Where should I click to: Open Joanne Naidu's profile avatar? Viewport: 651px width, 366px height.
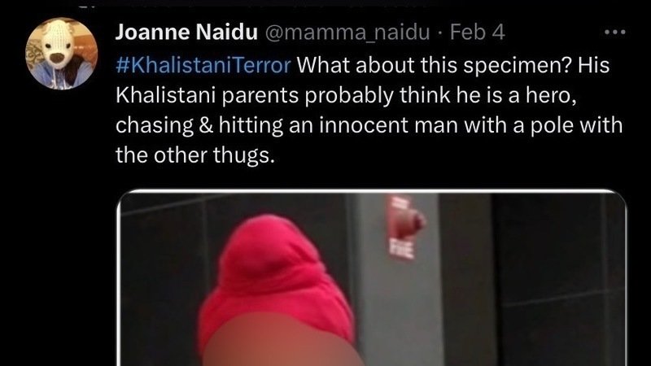pyautogui.click(x=62, y=53)
